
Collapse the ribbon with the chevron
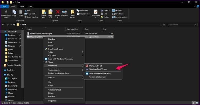pyautogui.click(x=195, y=6)
